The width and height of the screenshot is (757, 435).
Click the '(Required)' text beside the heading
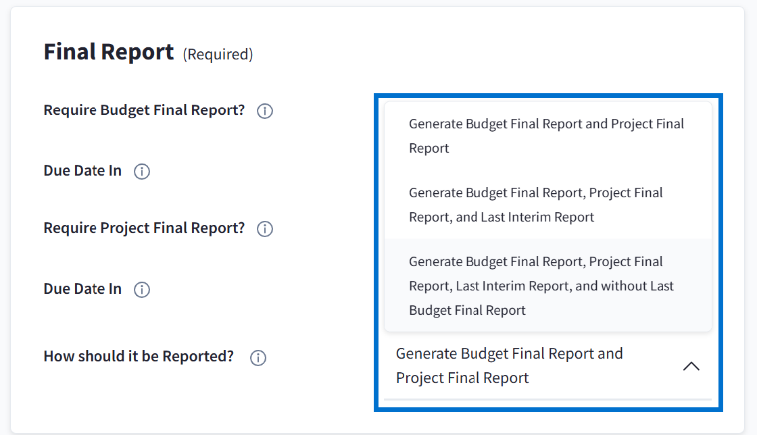point(218,55)
